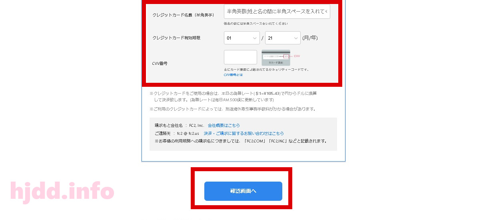
Task: Open the 会社概要はこちら link
Action: [x=224, y=126]
